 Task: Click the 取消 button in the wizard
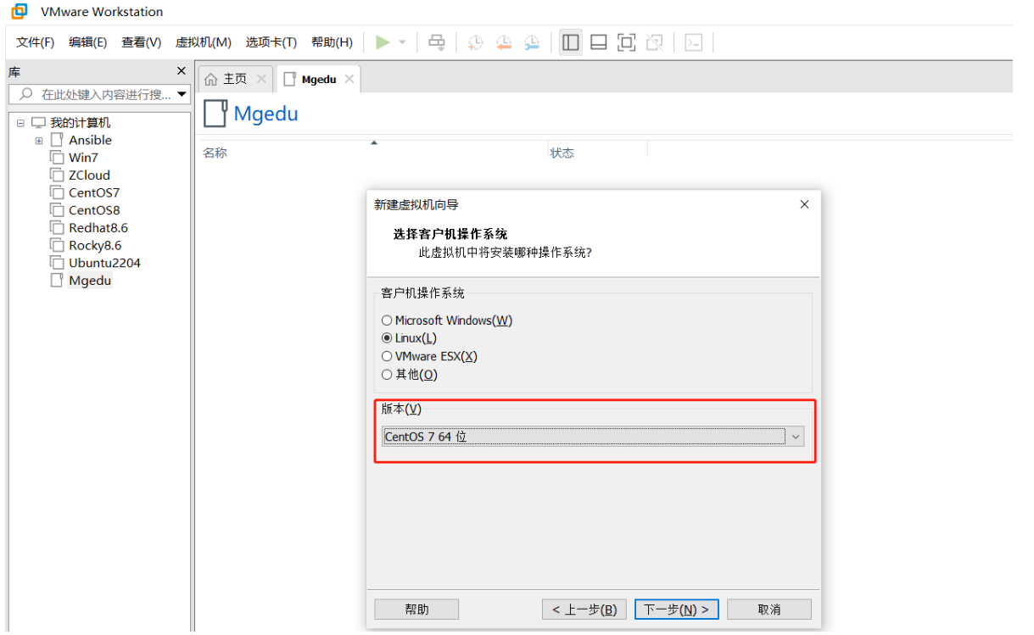769,610
